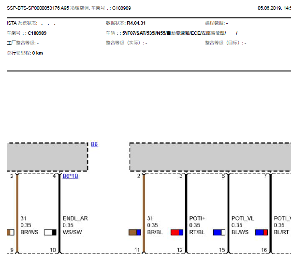Image resolution: width=291 pixels, height=254 pixels.
Task: Click the large gray component box on right
Action: [x=210, y=157]
